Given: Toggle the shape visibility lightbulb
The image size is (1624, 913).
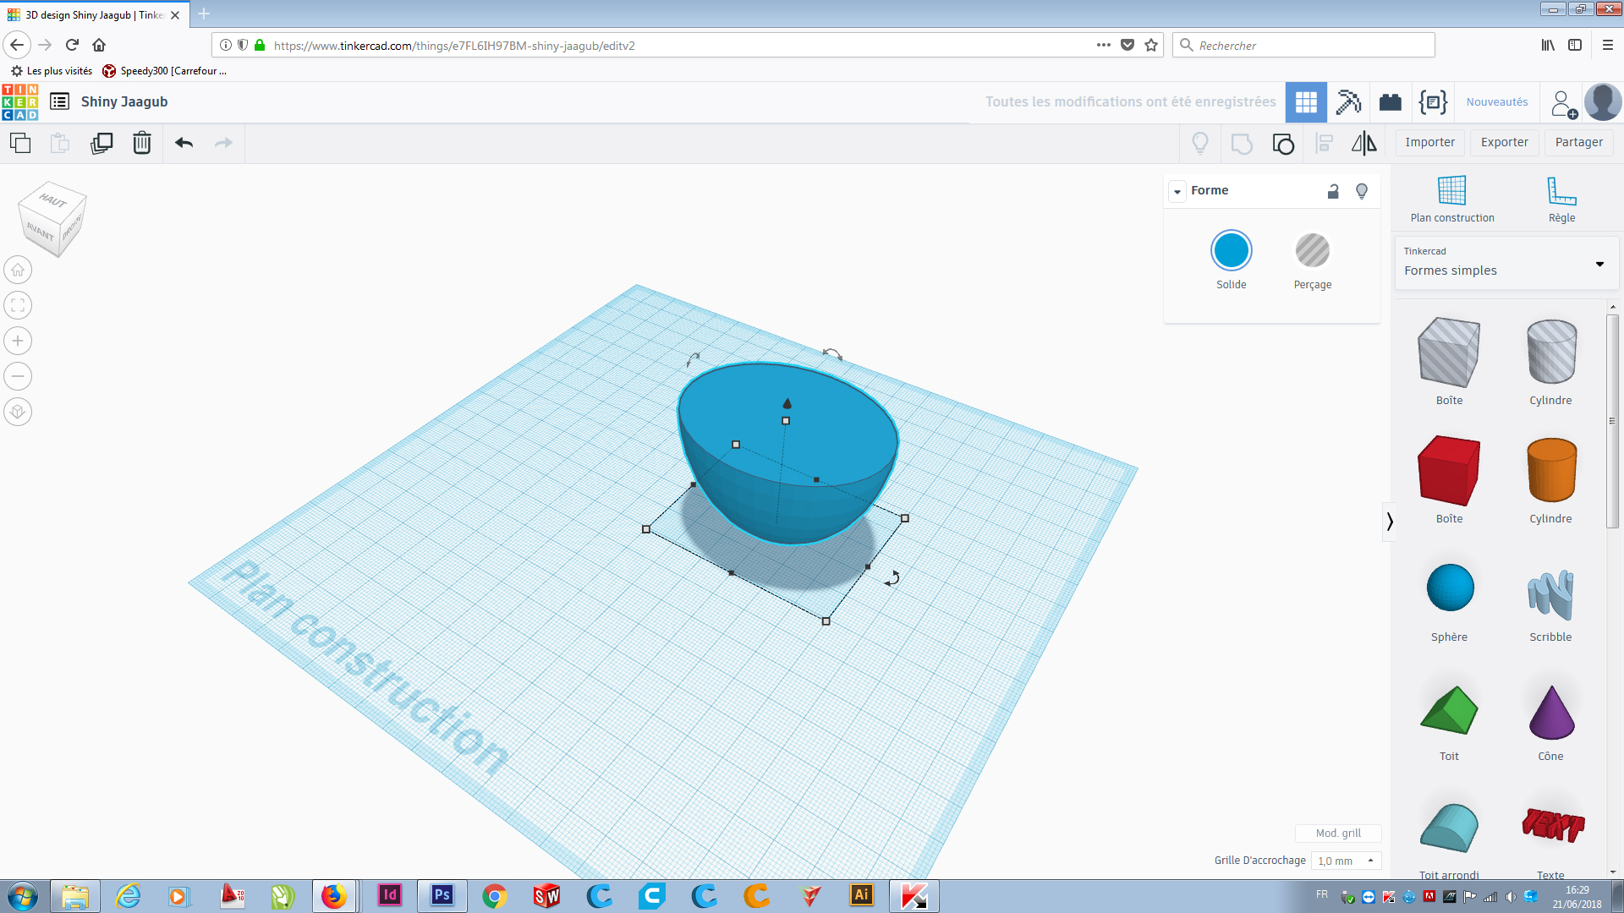Looking at the screenshot, I should [x=1362, y=191].
